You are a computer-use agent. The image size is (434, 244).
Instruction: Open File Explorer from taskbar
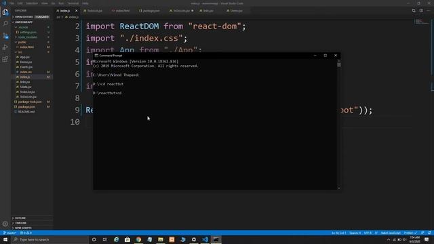tap(161, 239)
